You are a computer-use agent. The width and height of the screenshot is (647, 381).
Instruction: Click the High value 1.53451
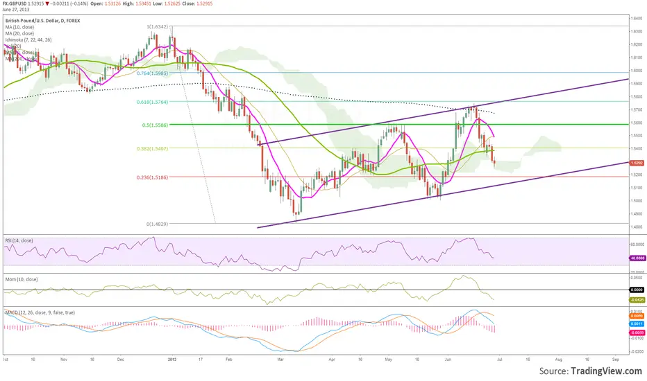pos(143,3)
